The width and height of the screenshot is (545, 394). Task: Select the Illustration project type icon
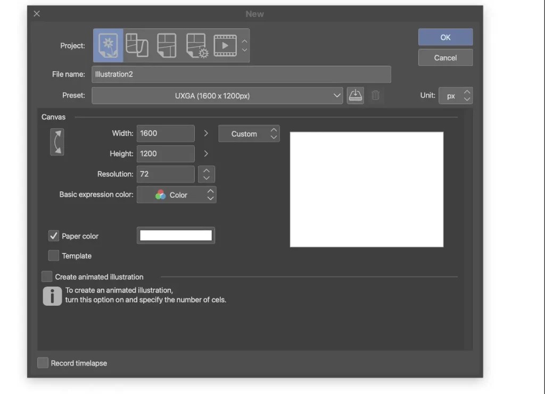coord(108,45)
